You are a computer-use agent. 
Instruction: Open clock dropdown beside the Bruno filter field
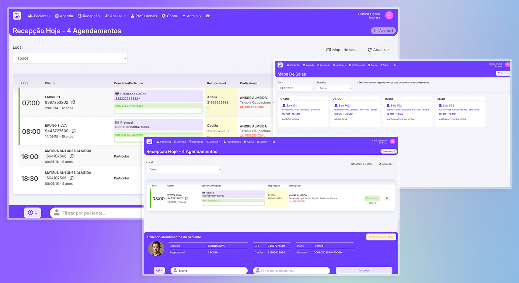click(x=159, y=270)
